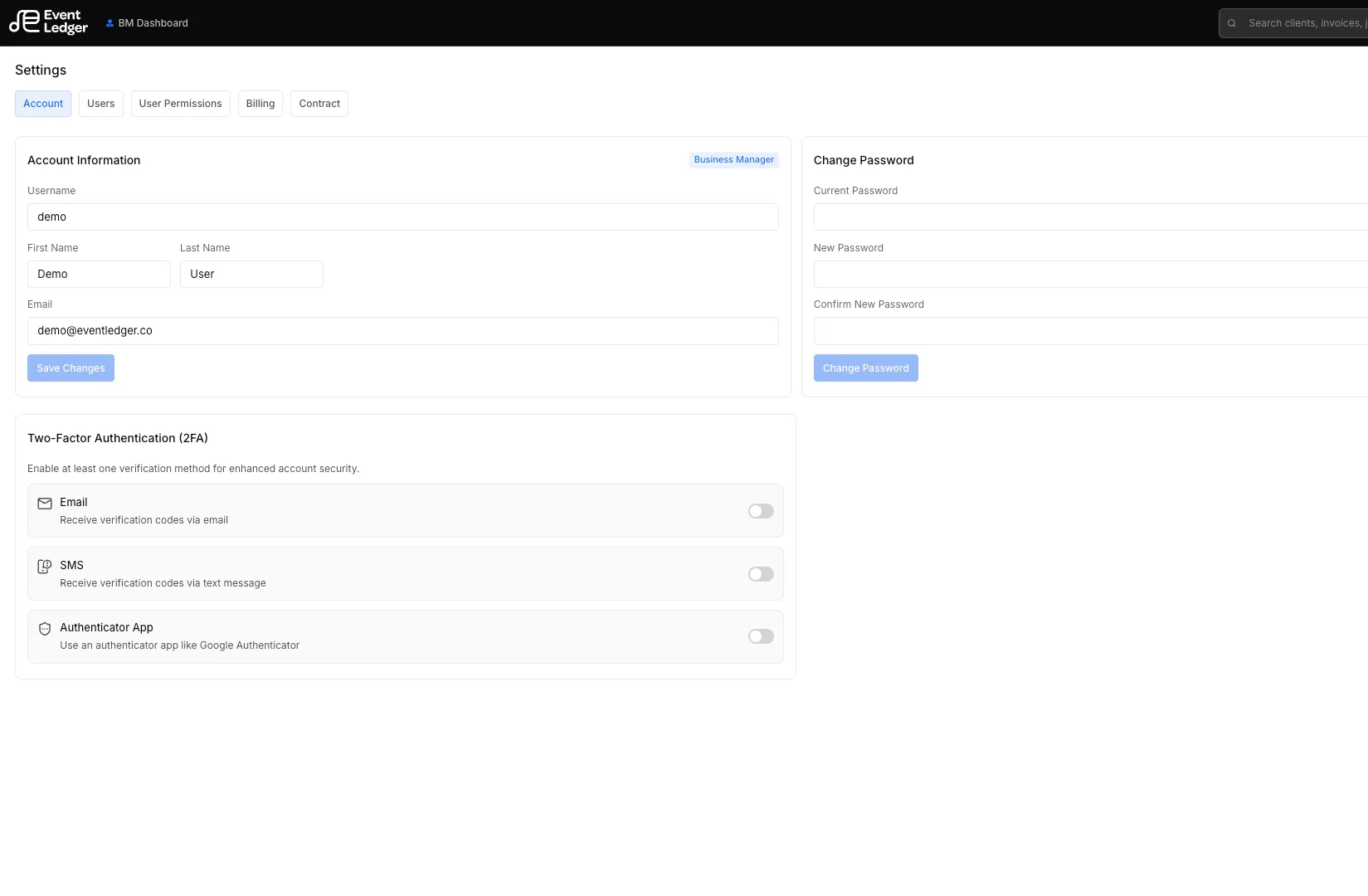The height and width of the screenshot is (896, 1368).
Task: Click the Settings page heading
Action: [x=41, y=71]
